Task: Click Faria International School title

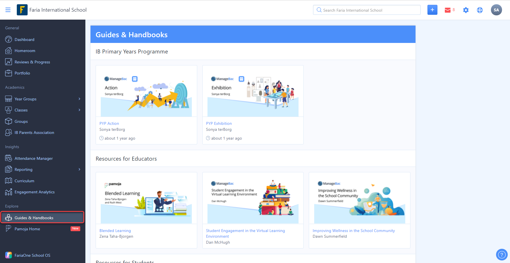Action: (x=58, y=10)
